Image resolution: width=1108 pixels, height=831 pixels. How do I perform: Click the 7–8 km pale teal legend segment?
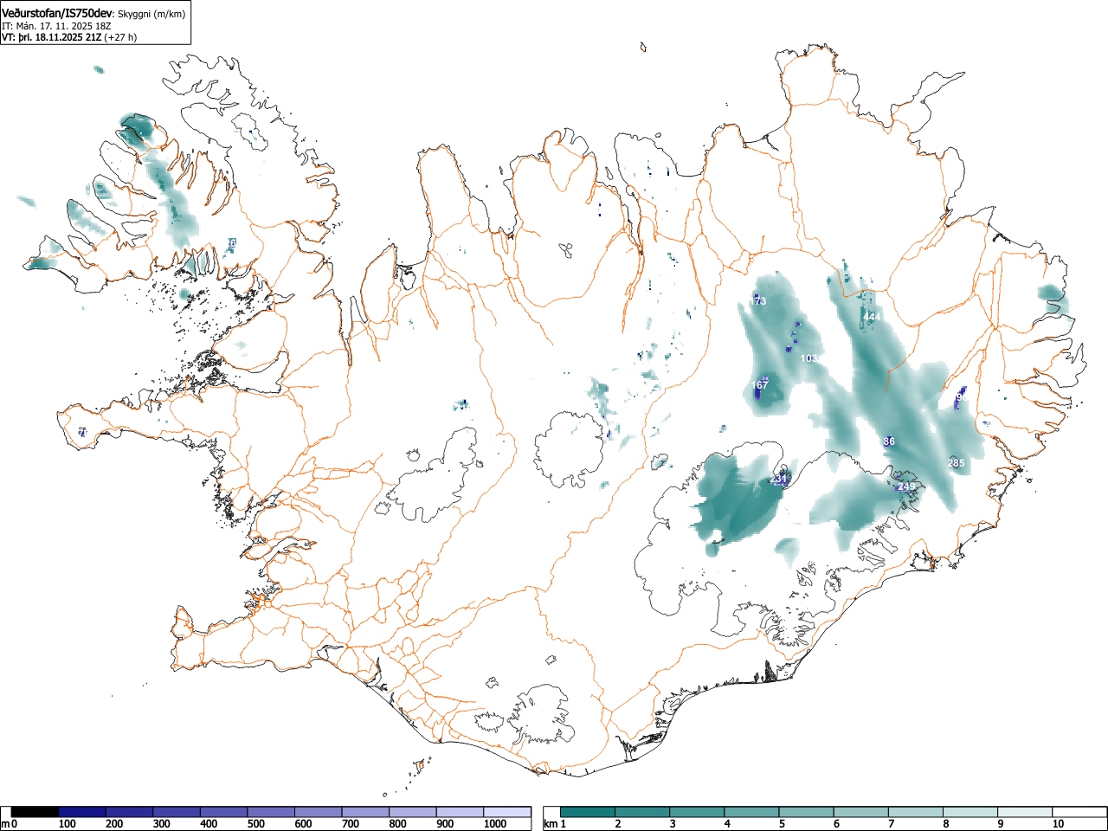coord(918,812)
